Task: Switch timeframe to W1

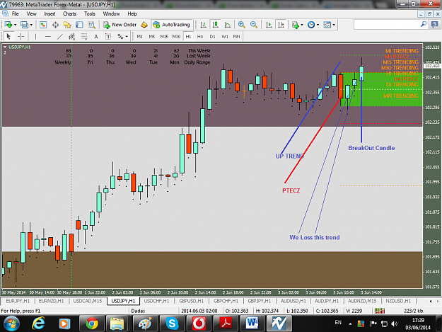Action: click(x=225, y=36)
